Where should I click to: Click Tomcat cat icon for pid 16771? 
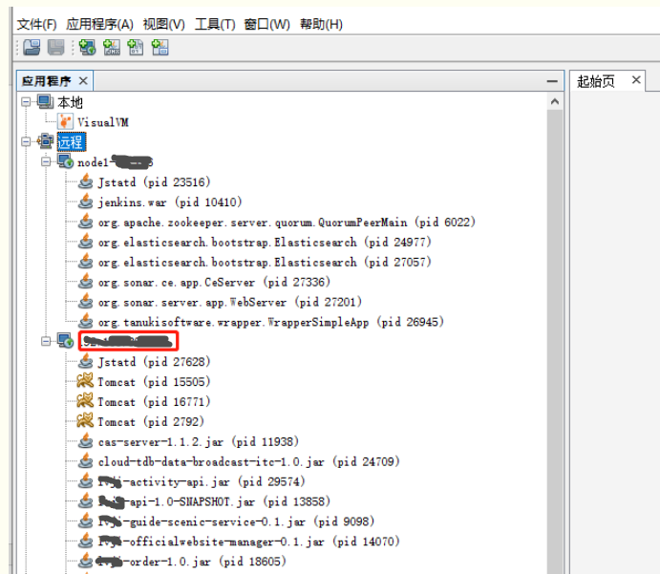point(85,401)
